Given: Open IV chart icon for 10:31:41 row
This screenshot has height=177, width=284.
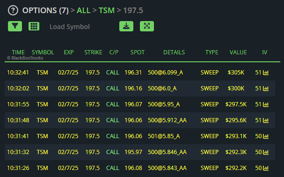Looking at the screenshot, I should point(266,136).
